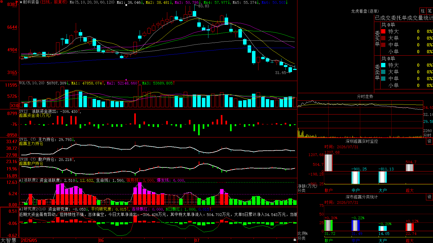The height and width of the screenshot is (243, 433).
Task: Click the star icon beside 耐科装备
Action: pos(21,2)
